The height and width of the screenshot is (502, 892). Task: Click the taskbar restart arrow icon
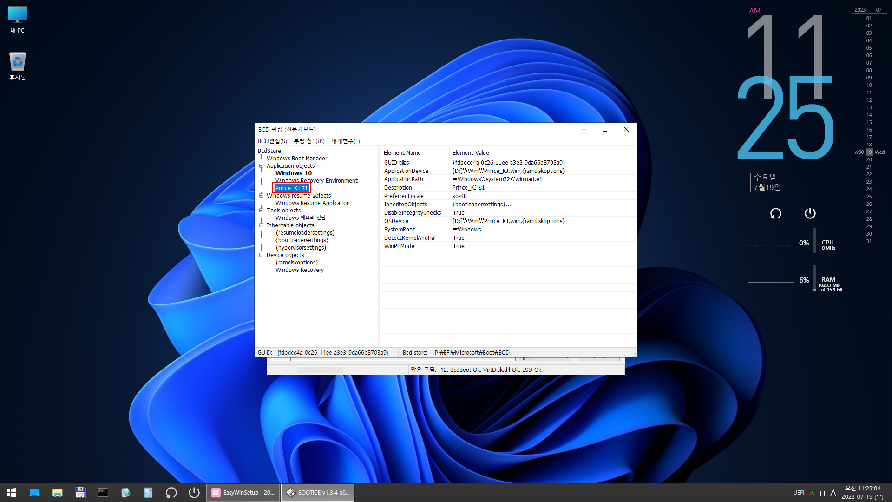click(x=171, y=493)
